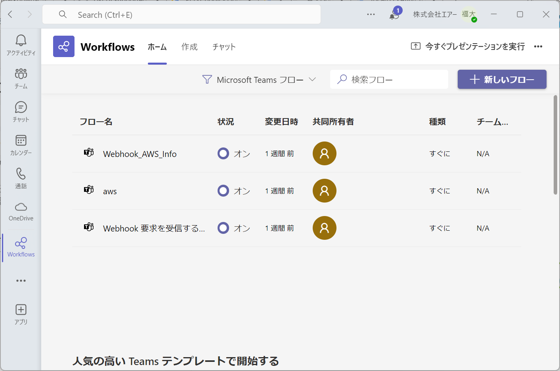Open the Webhook 要求を受信する... flow
The image size is (560, 371).
click(154, 228)
